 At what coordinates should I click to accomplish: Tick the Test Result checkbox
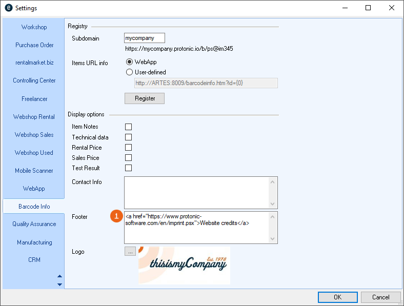129,168
